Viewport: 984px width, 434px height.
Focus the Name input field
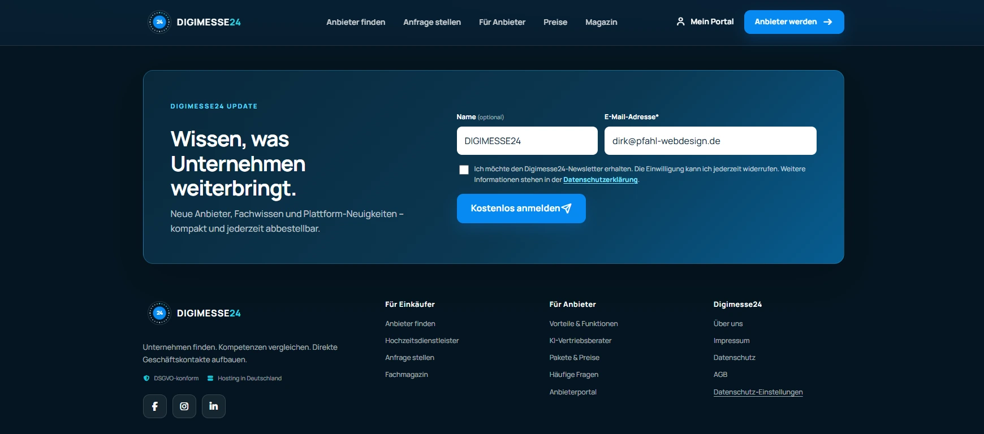[527, 141]
